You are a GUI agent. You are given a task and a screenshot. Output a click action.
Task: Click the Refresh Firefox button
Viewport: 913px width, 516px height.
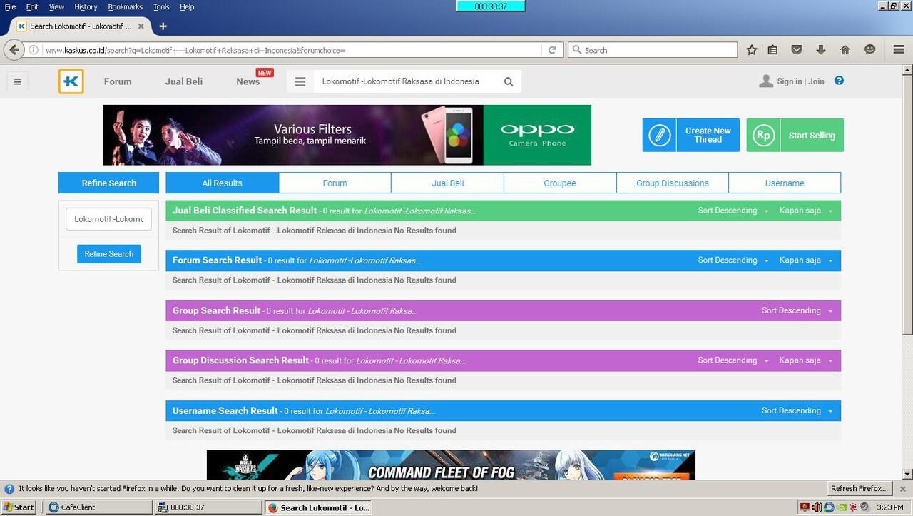(860, 489)
